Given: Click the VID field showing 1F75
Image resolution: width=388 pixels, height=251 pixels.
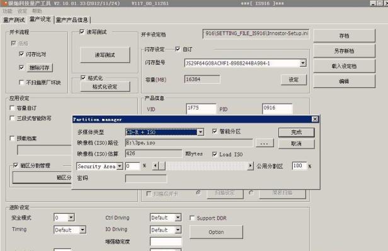Looking at the screenshot, I should (x=201, y=108).
